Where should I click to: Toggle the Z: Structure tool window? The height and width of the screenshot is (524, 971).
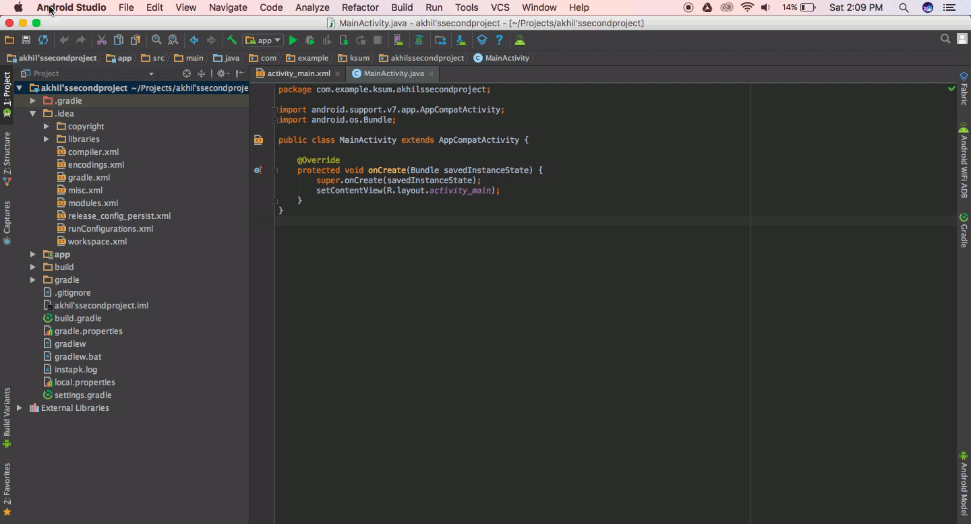click(7, 158)
